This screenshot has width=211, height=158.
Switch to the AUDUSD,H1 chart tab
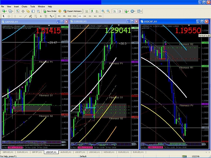pos(66,152)
